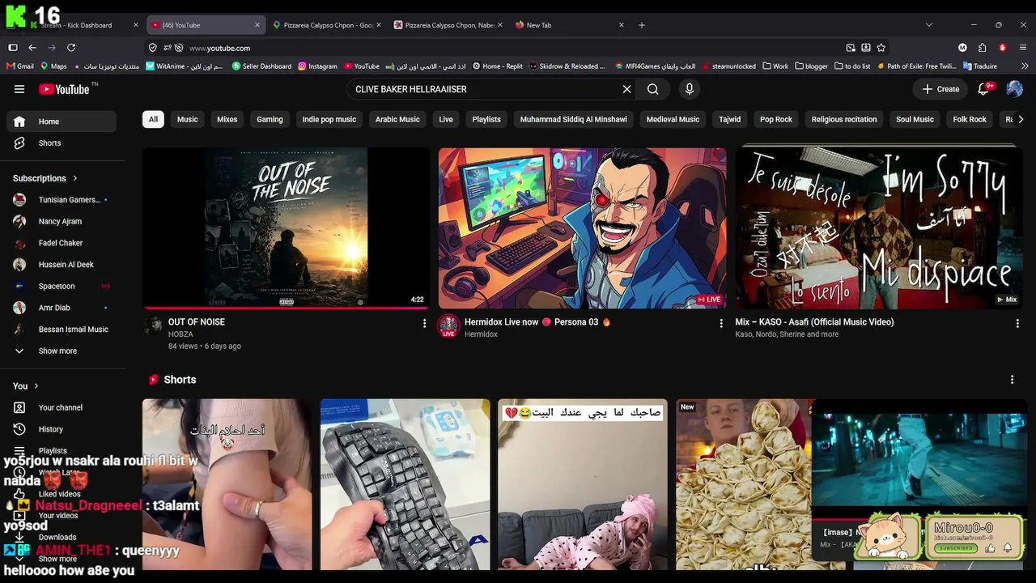Image resolution: width=1036 pixels, height=583 pixels.
Task: Open the Nancy Ajram subscription
Action: pos(62,221)
